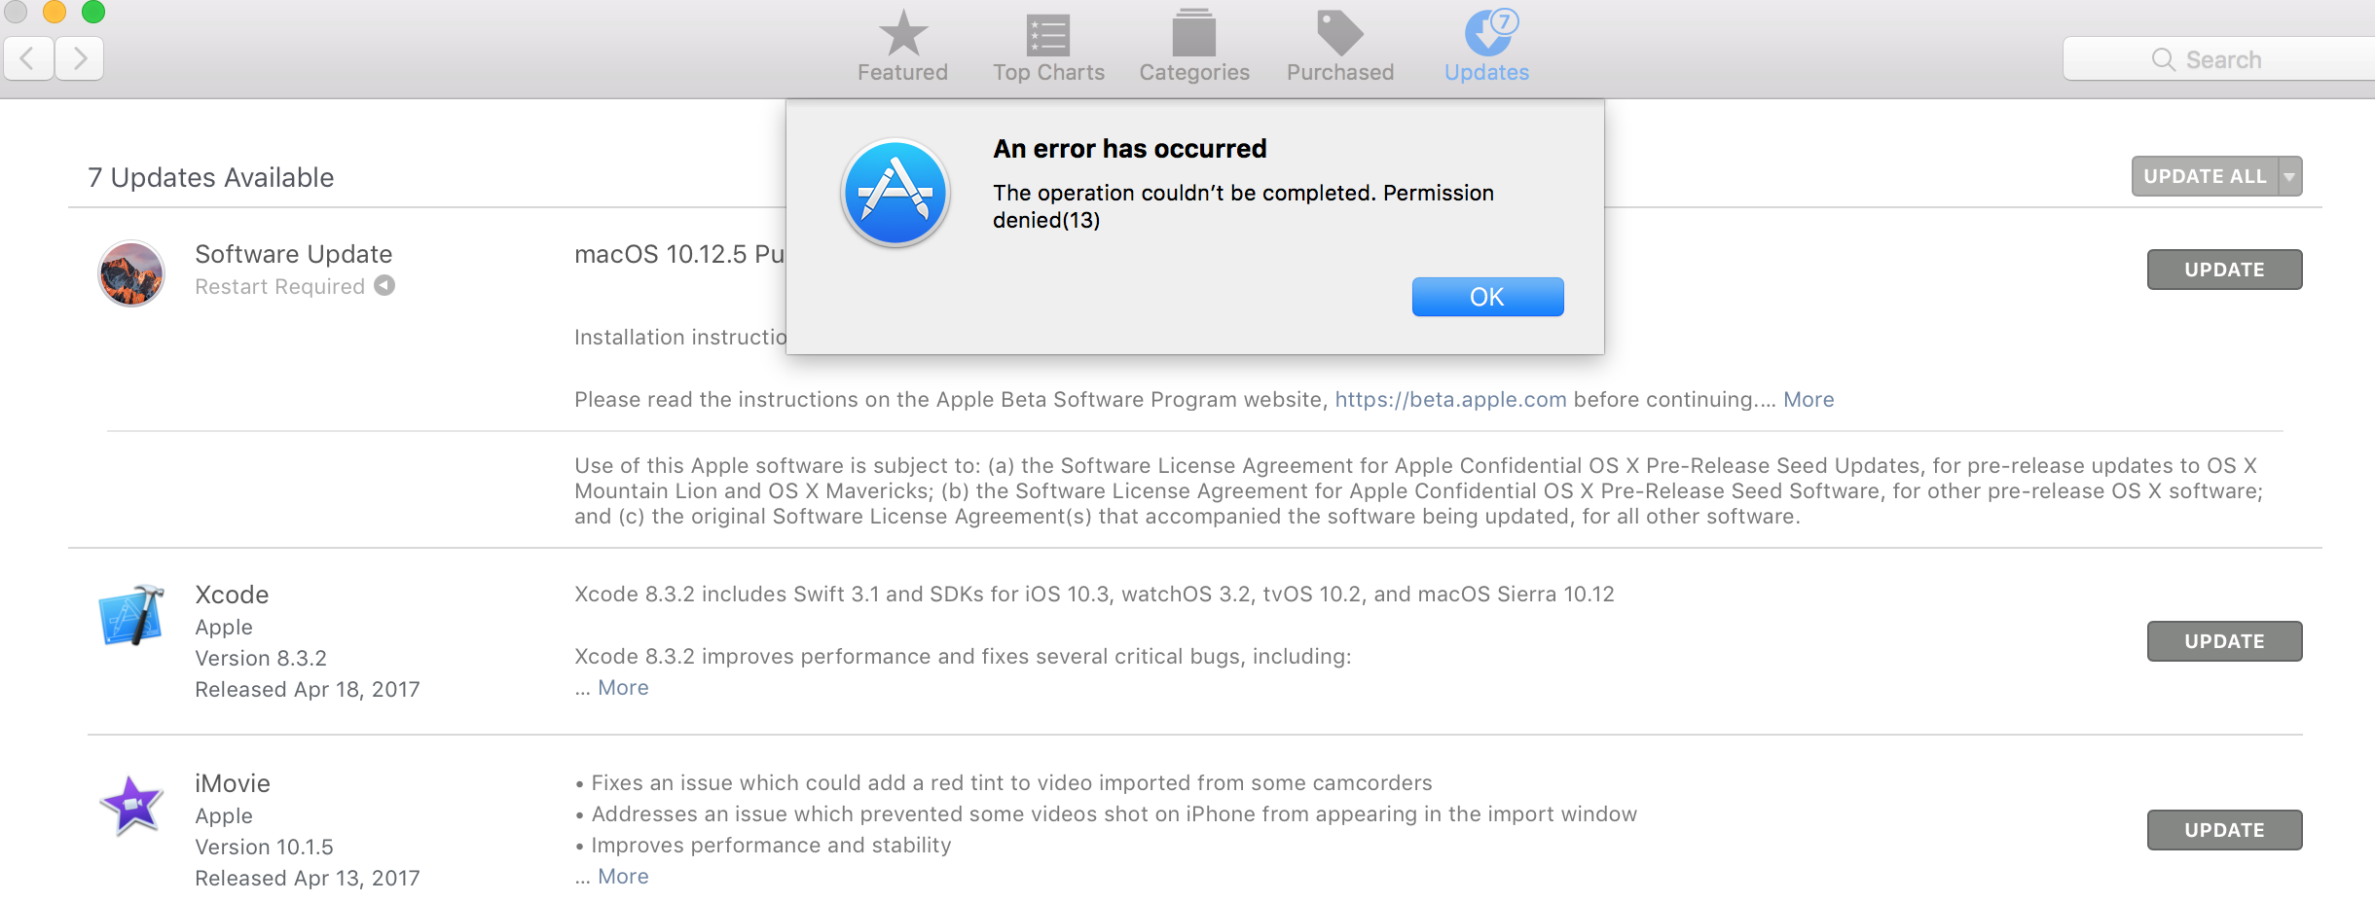The width and height of the screenshot is (2375, 903).
Task: Click the iMovie star icon
Action: coord(131,806)
